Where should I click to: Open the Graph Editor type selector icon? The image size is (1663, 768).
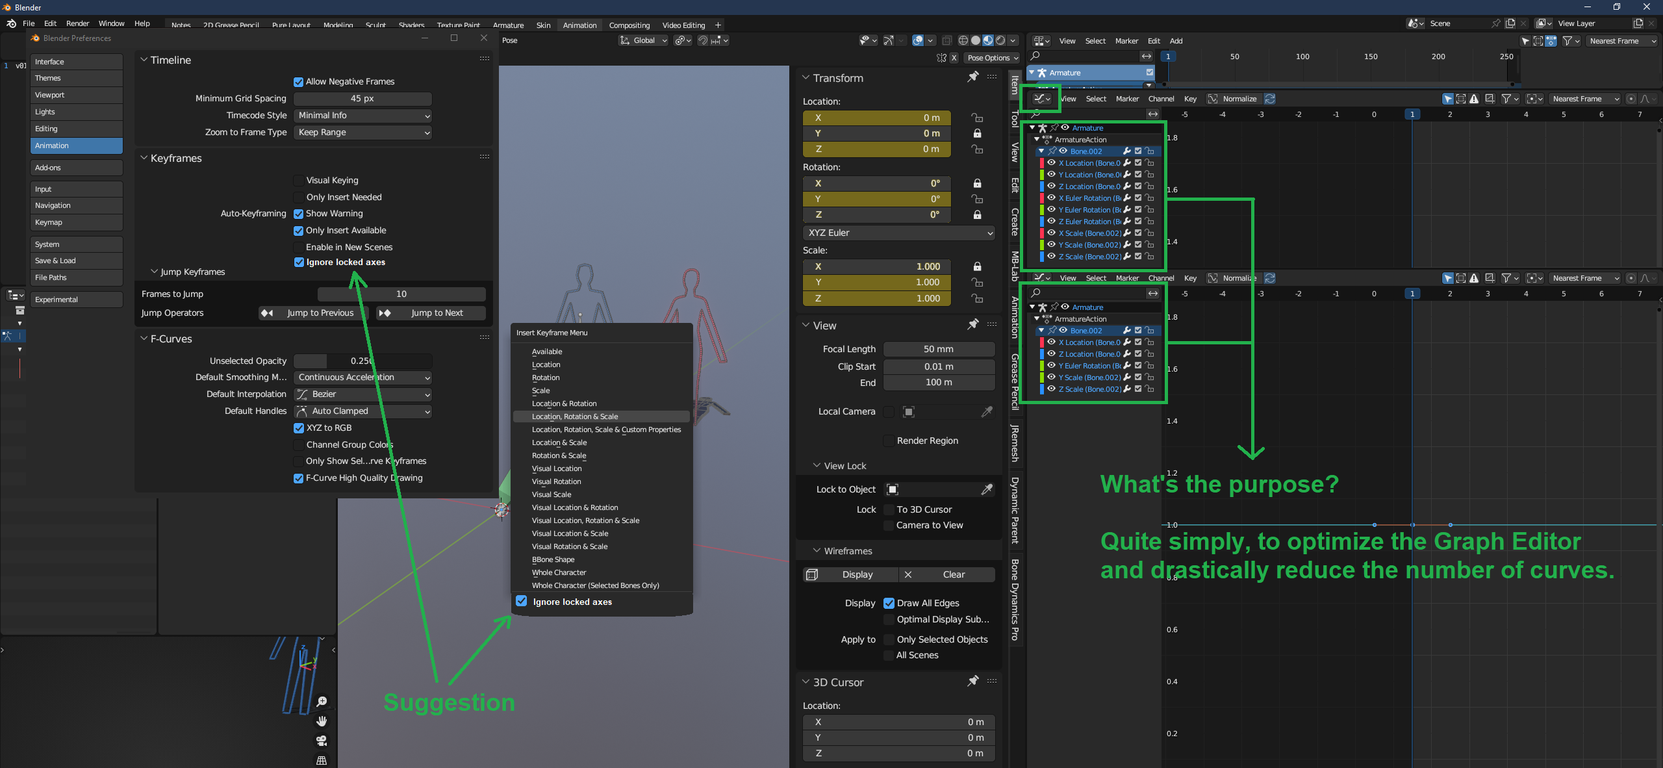tap(1042, 99)
